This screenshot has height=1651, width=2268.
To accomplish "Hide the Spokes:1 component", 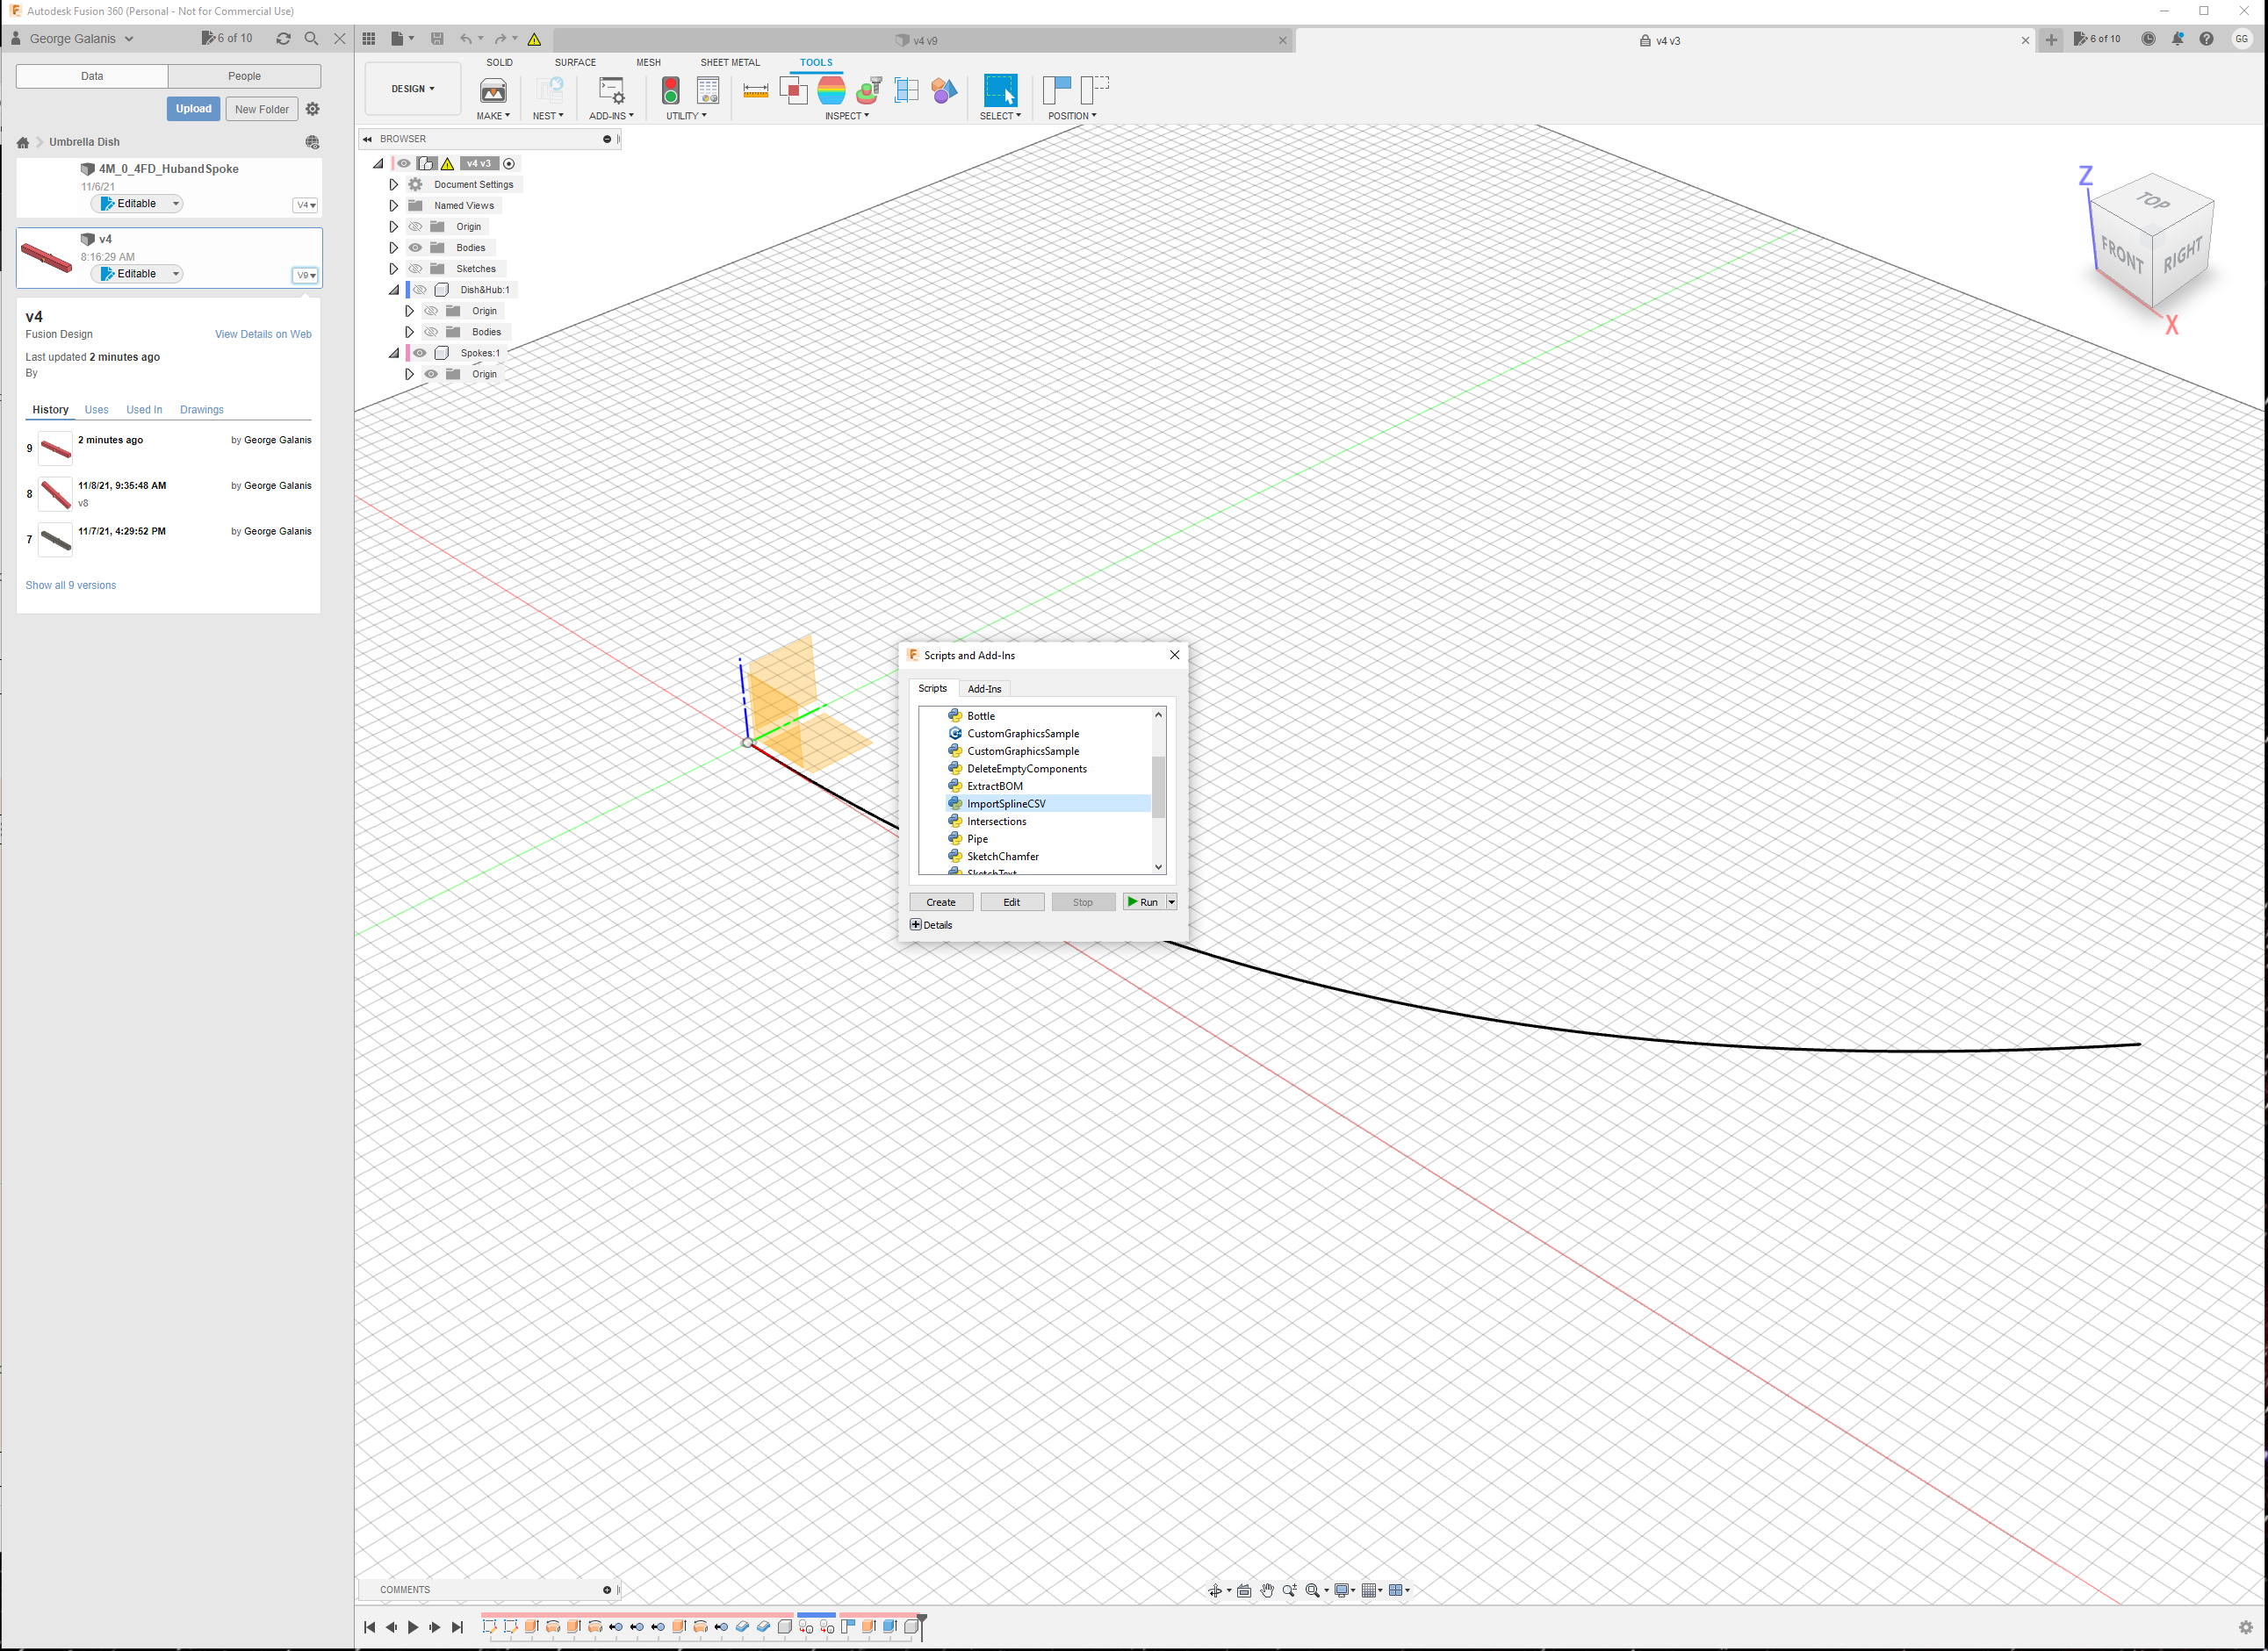I will point(420,353).
